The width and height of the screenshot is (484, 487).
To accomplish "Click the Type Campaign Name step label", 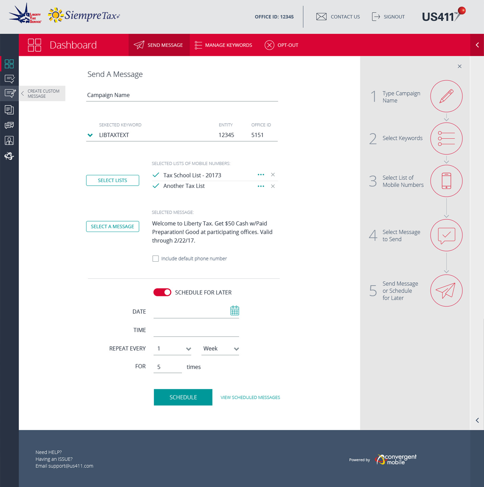I will (401, 97).
